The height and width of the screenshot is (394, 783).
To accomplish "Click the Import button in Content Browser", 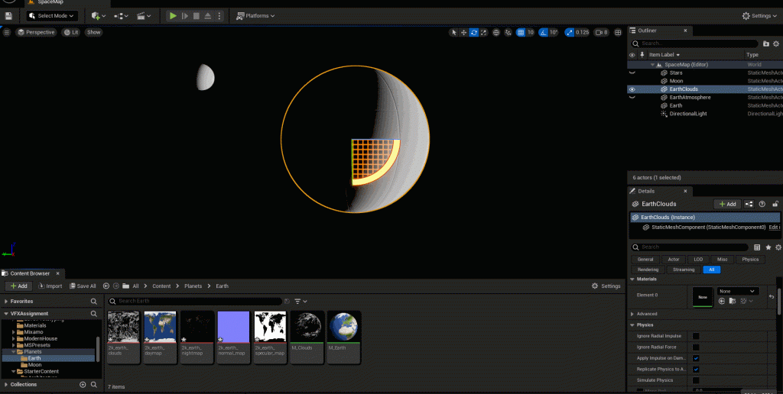I will [x=50, y=286].
